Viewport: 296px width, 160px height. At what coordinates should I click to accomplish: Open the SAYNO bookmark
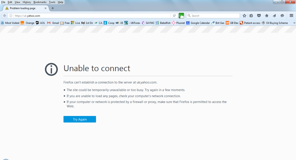coord(148,23)
